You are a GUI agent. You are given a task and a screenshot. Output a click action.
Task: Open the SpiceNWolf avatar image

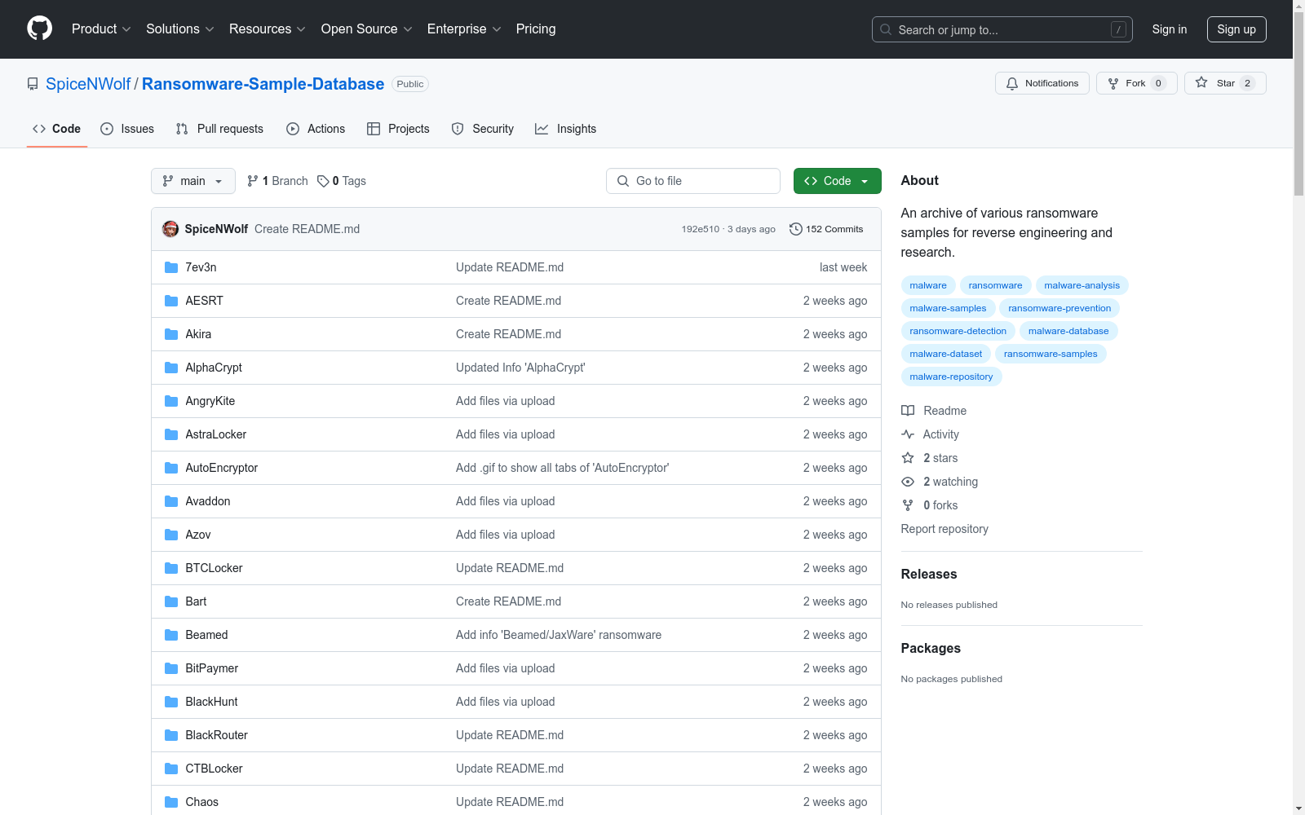(170, 229)
